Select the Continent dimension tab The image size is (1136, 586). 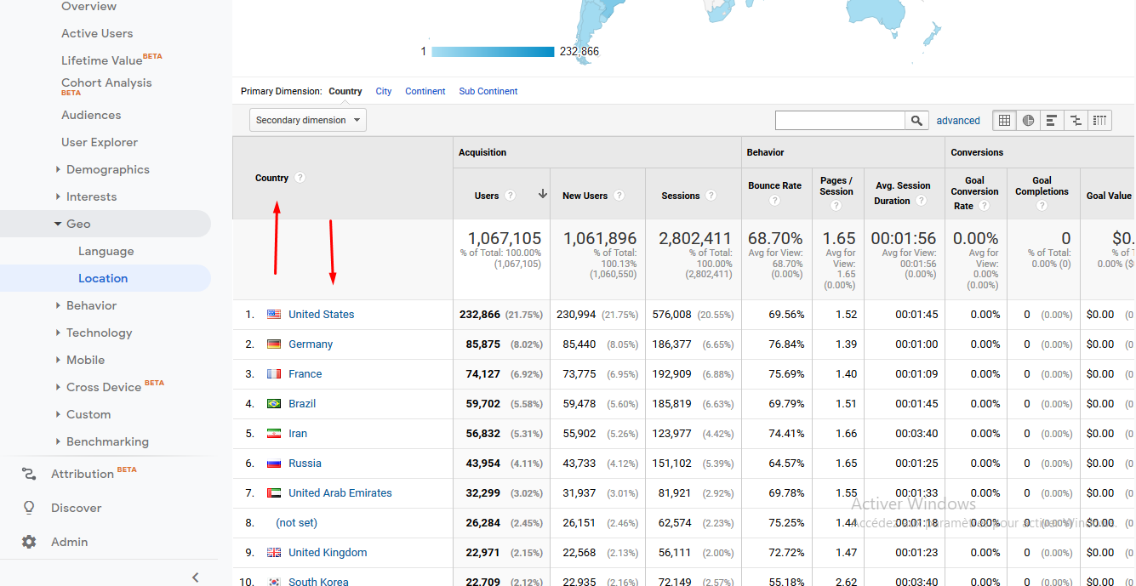(x=425, y=91)
